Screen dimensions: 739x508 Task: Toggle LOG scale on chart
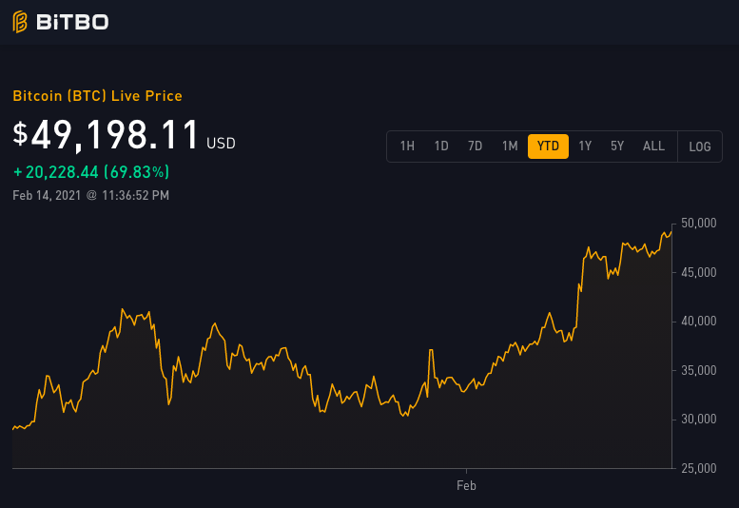tap(700, 147)
